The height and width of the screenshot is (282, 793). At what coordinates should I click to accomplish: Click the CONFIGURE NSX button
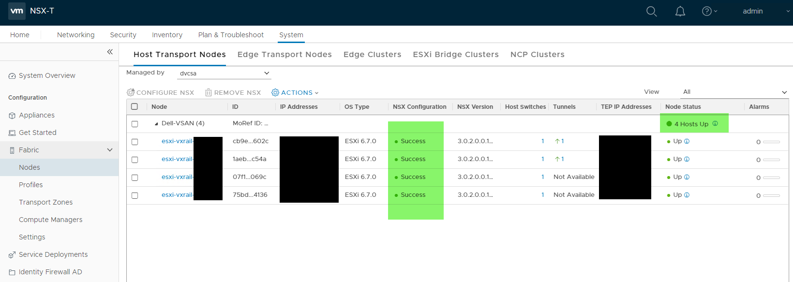click(x=161, y=92)
